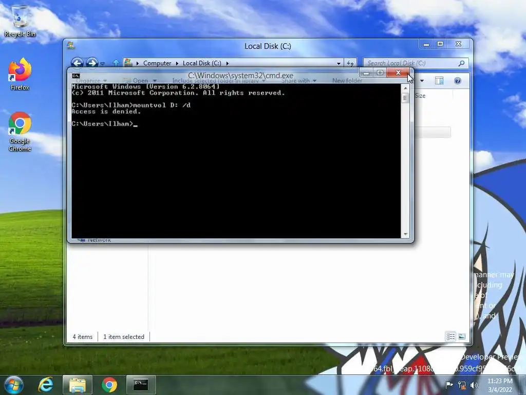
Task: Open Google Chrome desktop shortcut
Action: [20, 132]
